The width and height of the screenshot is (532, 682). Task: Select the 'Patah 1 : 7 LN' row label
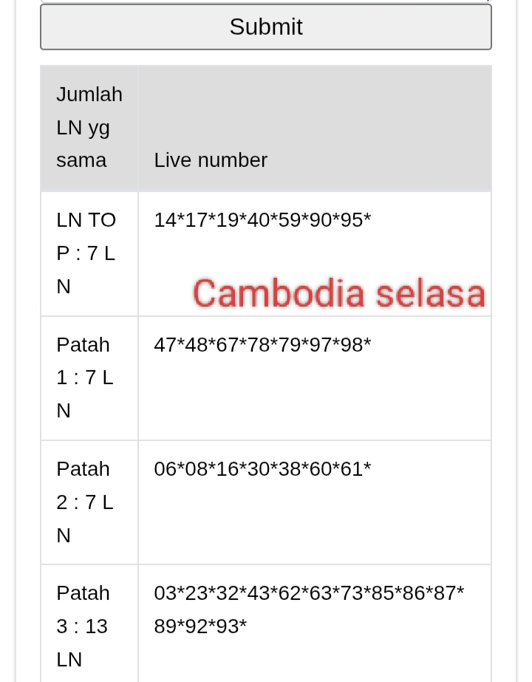[x=84, y=378]
